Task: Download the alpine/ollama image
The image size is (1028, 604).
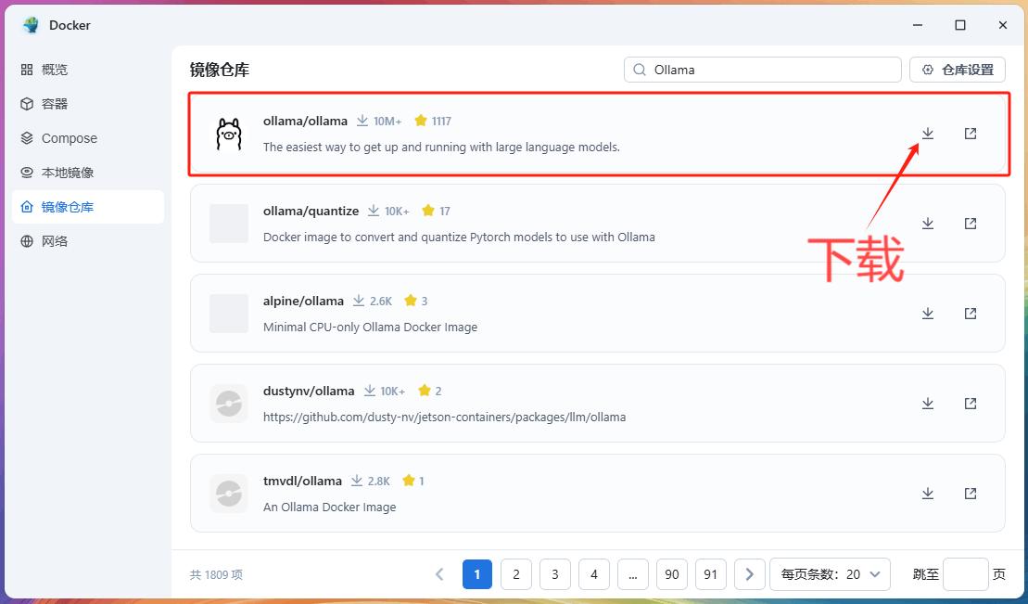Action: pos(927,314)
